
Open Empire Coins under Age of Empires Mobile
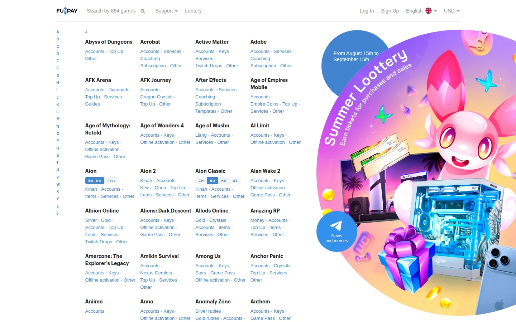pos(264,104)
